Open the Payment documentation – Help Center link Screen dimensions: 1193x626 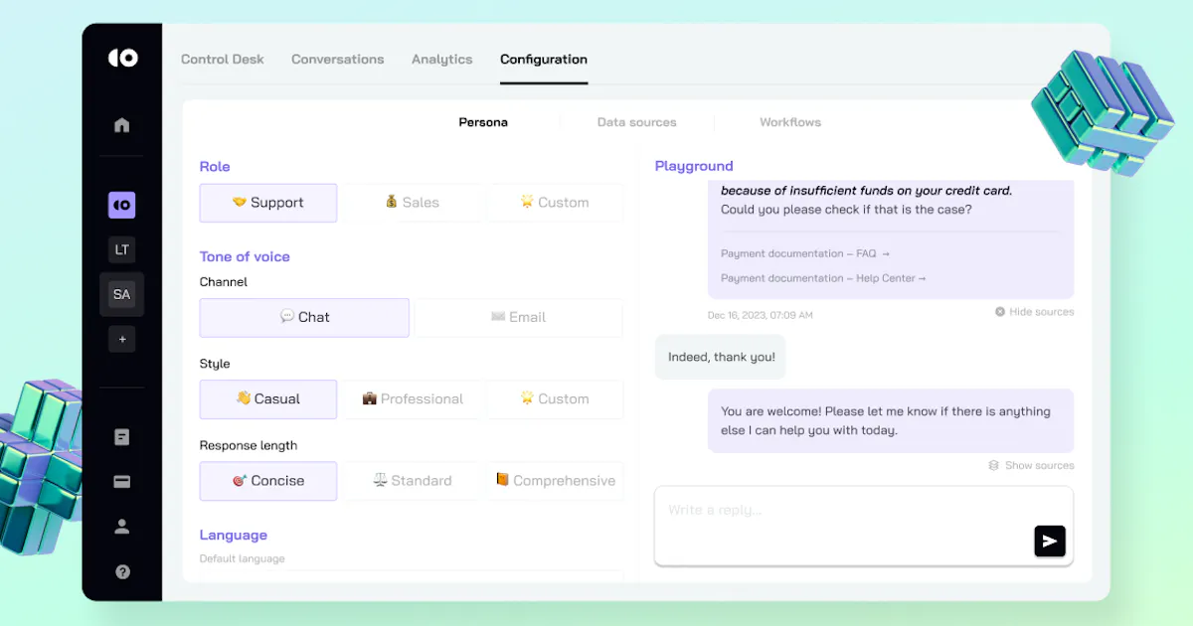point(823,278)
